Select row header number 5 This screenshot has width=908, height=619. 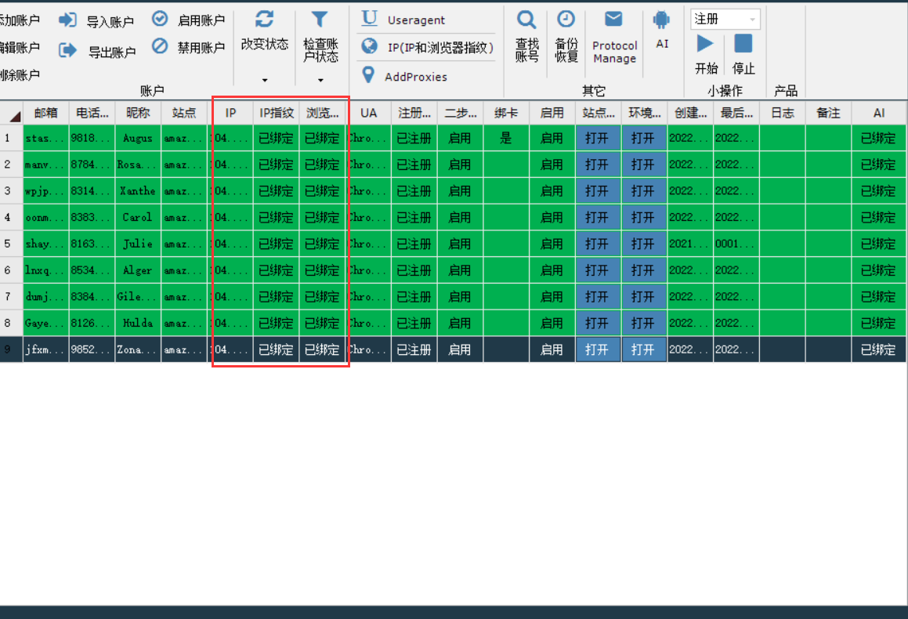pyautogui.click(x=12, y=244)
